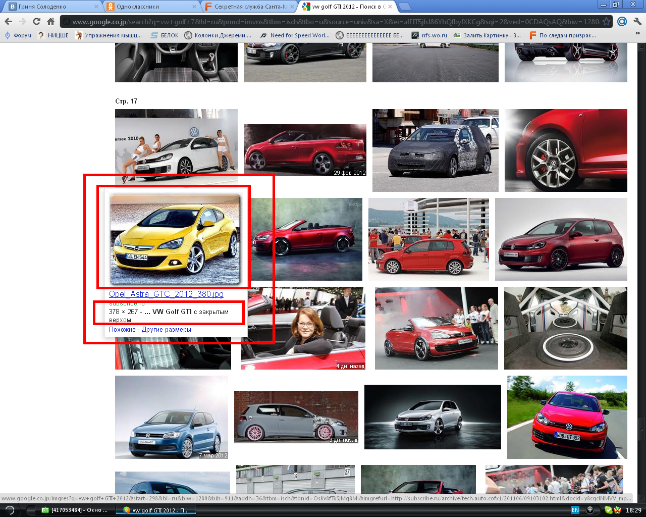Image resolution: width=646 pixels, height=517 pixels.
Task: Open Залить Картинку bookmark
Action: coord(487,35)
